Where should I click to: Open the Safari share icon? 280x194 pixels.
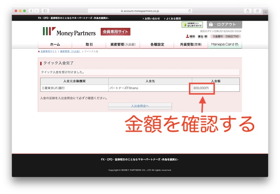248,11
